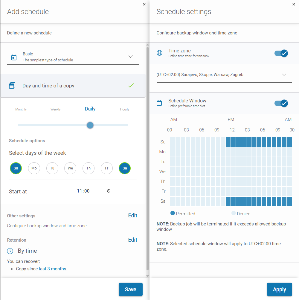Screen dimensions: 299x300
Task: Click the frequency slider handle
Action: click(x=90, y=125)
